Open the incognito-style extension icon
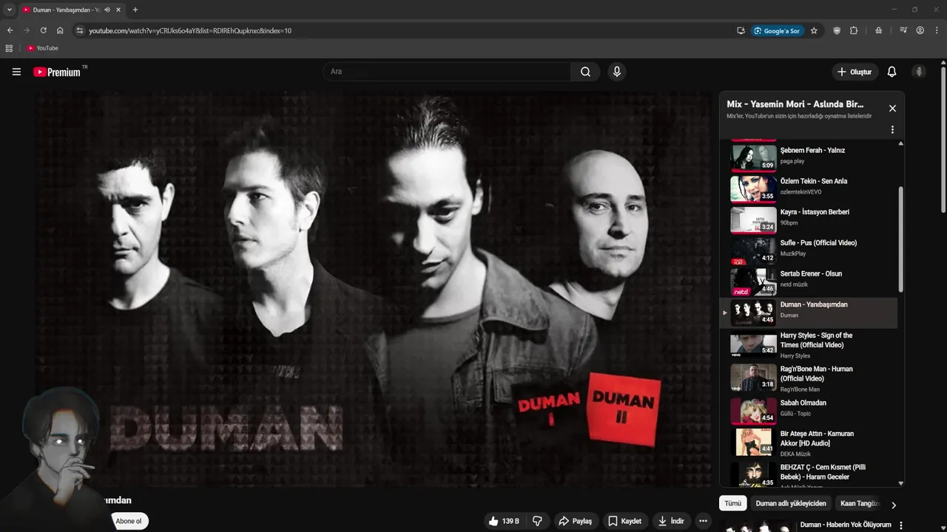947x532 pixels. coord(878,30)
